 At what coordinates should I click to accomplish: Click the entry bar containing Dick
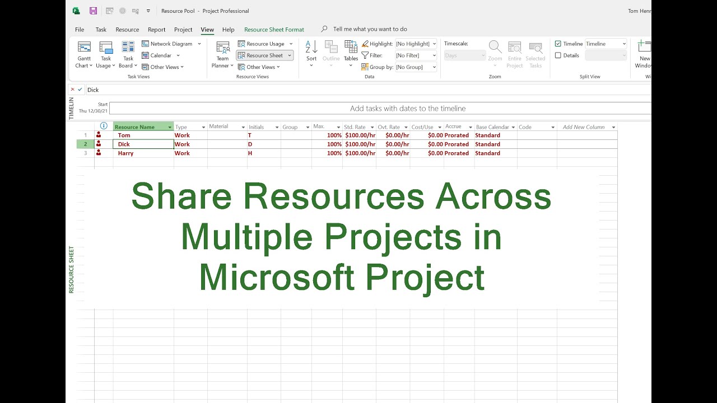pos(368,90)
